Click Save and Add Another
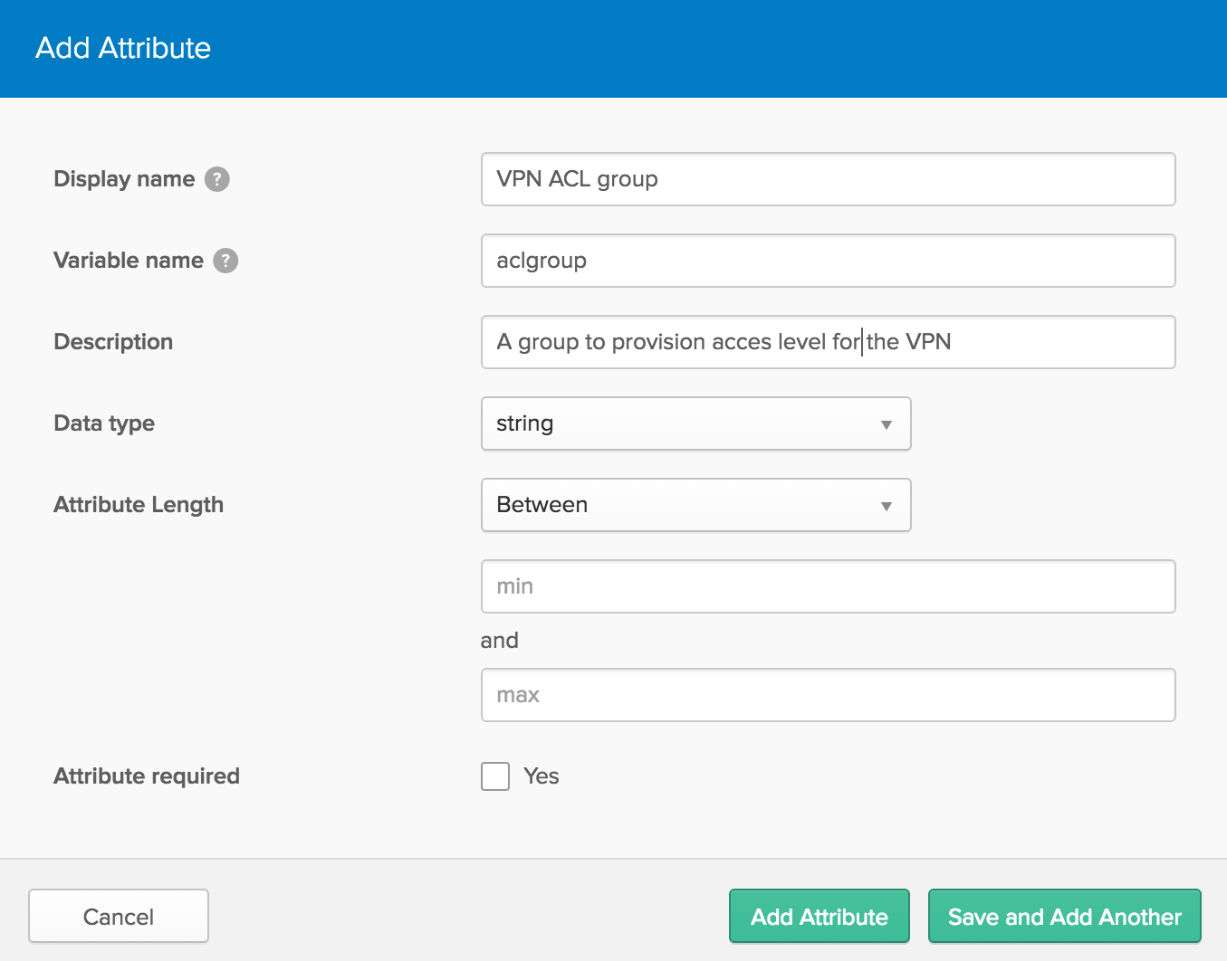The image size is (1227, 961). click(x=1065, y=917)
